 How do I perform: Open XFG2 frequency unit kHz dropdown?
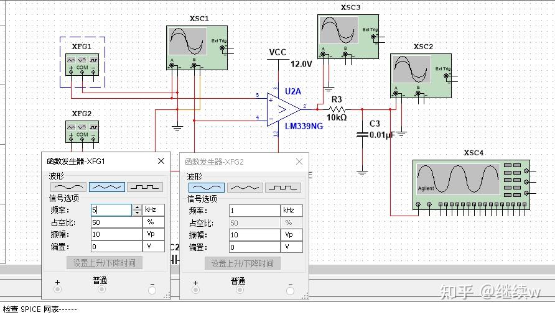292,211
